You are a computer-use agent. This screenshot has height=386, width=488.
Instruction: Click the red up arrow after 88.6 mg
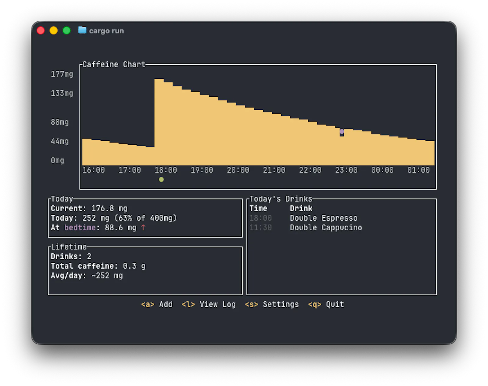point(143,228)
